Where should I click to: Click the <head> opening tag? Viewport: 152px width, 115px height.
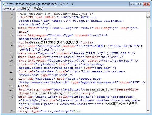point(23,32)
